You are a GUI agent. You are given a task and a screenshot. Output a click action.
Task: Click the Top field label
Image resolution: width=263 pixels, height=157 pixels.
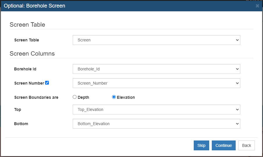pyautogui.click(x=18, y=109)
